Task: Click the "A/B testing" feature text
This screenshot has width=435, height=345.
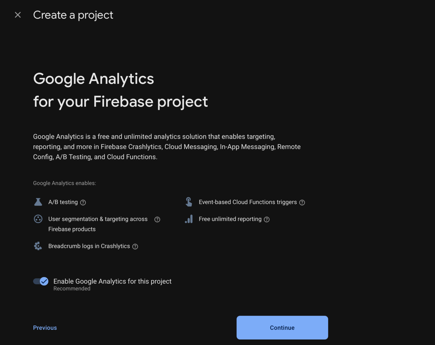Action: point(63,202)
